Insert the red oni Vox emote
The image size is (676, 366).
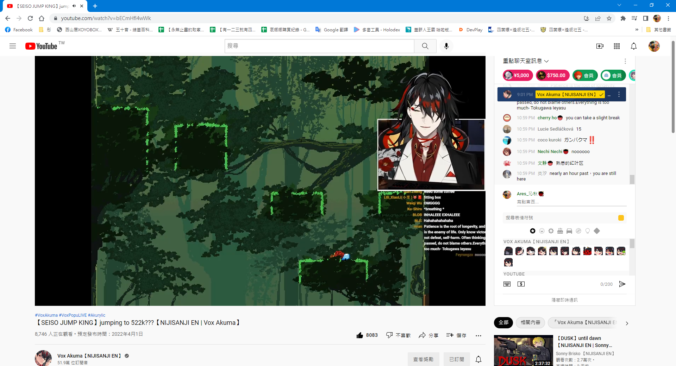pos(587,251)
